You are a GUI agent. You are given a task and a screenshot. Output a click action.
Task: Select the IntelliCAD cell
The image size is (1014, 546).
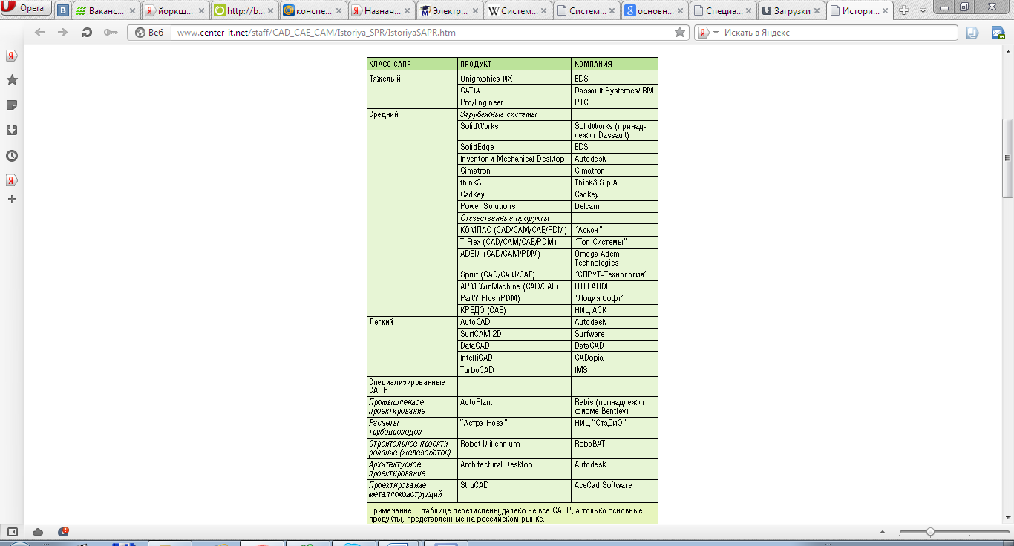coord(514,358)
